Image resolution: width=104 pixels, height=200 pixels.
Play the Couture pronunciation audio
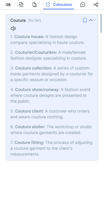tap(13, 28)
